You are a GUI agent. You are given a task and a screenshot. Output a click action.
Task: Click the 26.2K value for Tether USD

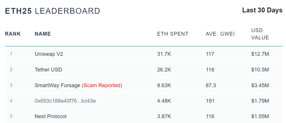(x=164, y=70)
